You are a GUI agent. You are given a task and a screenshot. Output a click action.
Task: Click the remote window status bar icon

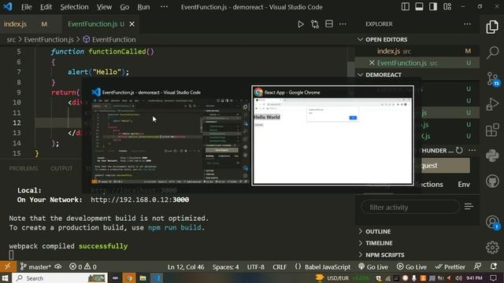(x=7, y=266)
